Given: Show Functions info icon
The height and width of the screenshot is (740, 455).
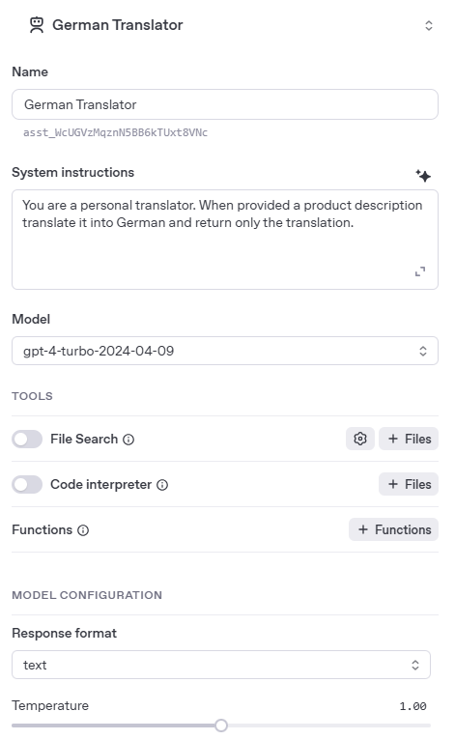Looking at the screenshot, I should [83, 530].
